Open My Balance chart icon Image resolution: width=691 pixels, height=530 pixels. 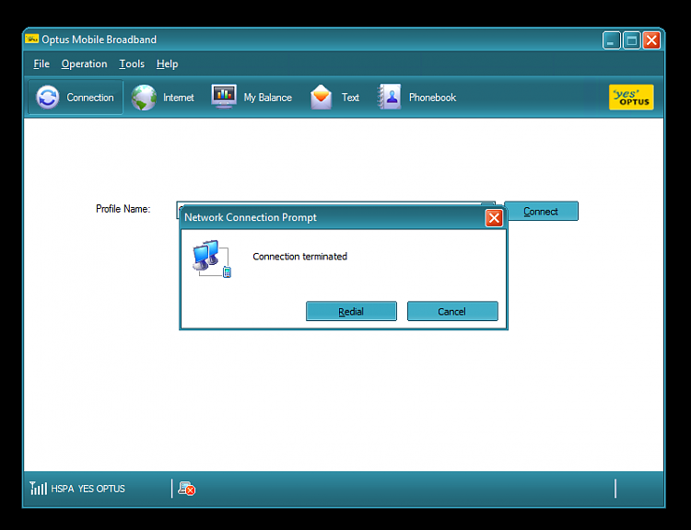[x=224, y=97]
